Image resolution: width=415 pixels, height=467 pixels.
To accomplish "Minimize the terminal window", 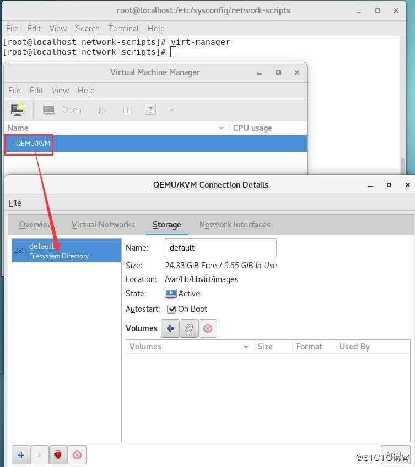I will (359, 11).
